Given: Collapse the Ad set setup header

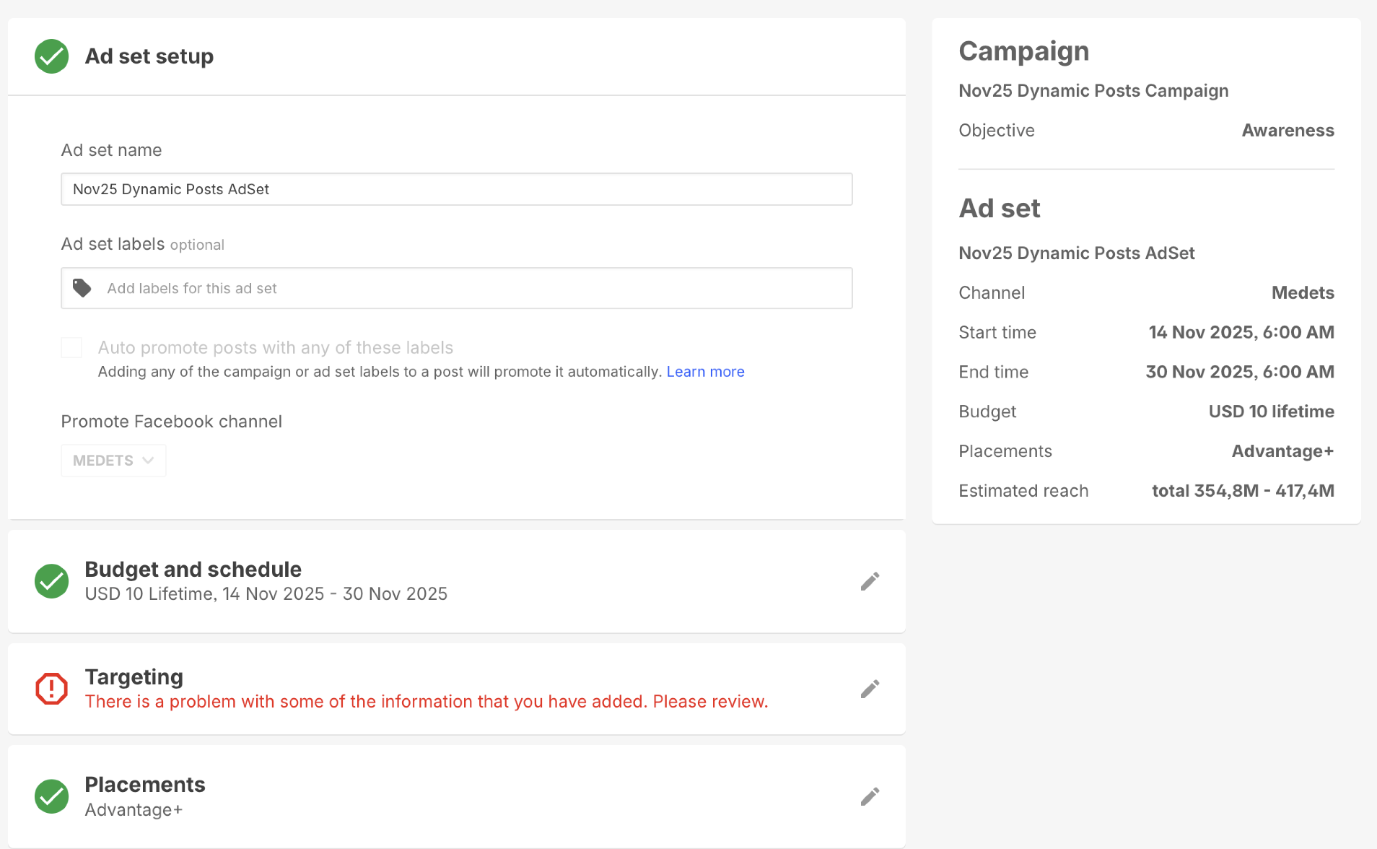Looking at the screenshot, I should coord(149,56).
